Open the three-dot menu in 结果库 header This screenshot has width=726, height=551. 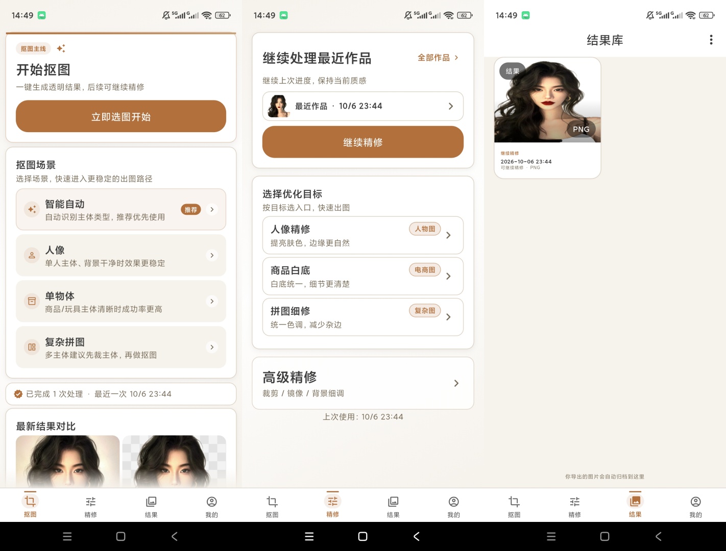click(x=711, y=40)
